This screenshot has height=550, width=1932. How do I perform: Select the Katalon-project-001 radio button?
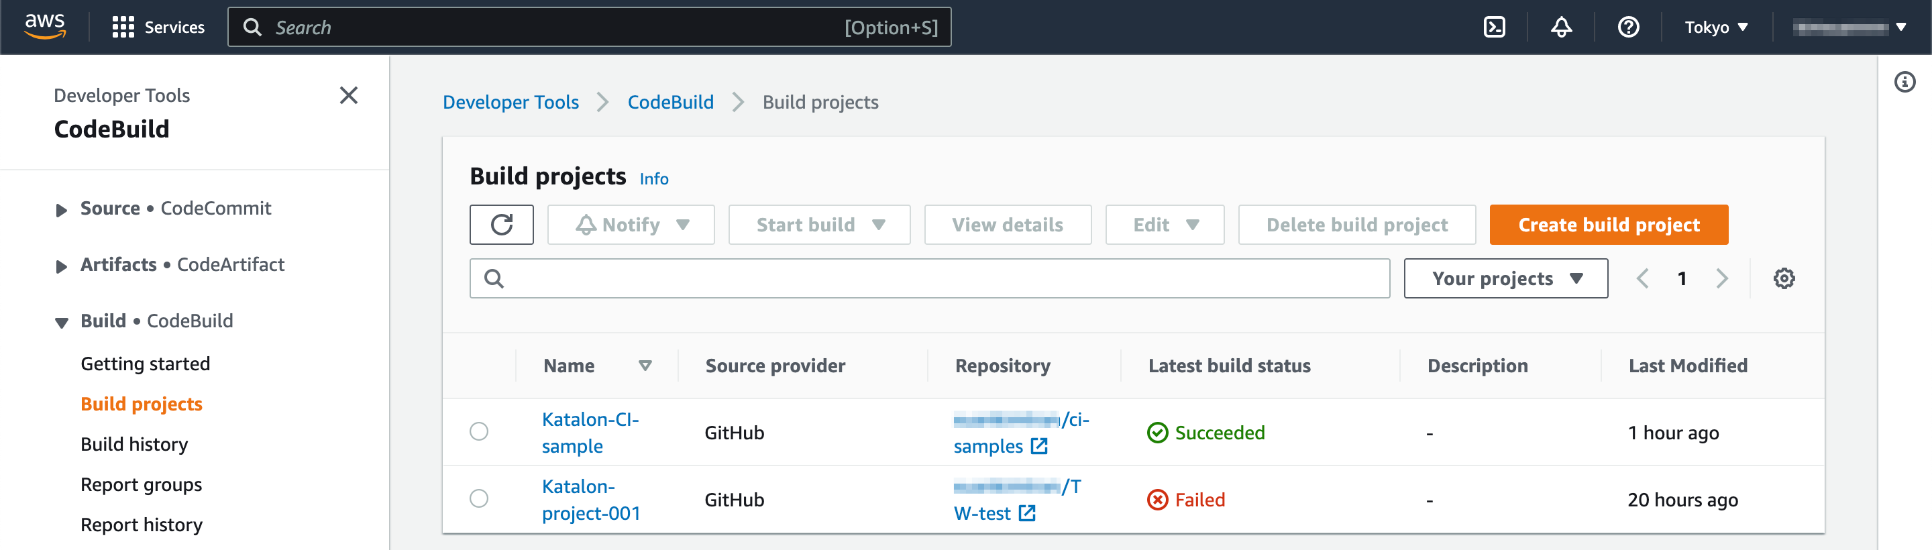(x=478, y=498)
